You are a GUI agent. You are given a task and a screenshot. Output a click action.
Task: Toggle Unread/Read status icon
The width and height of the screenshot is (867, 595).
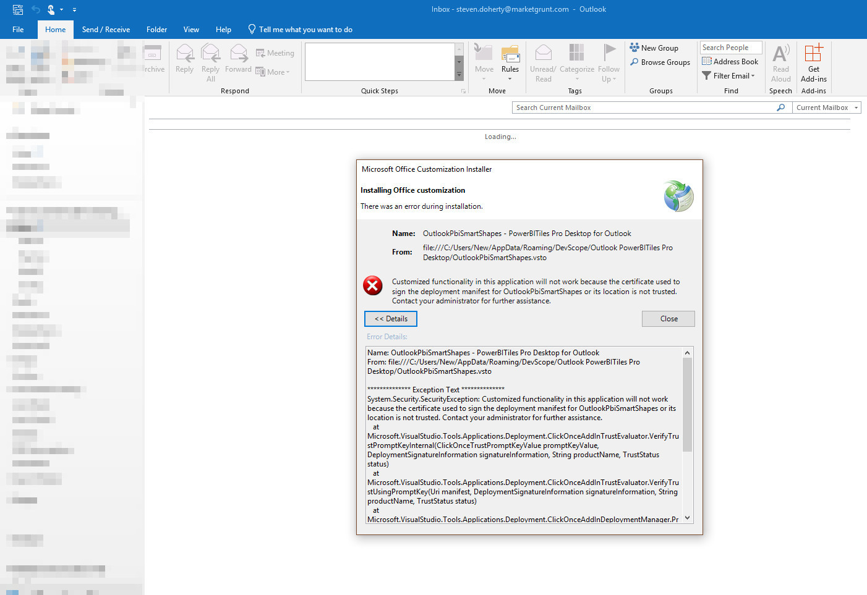pos(543,62)
